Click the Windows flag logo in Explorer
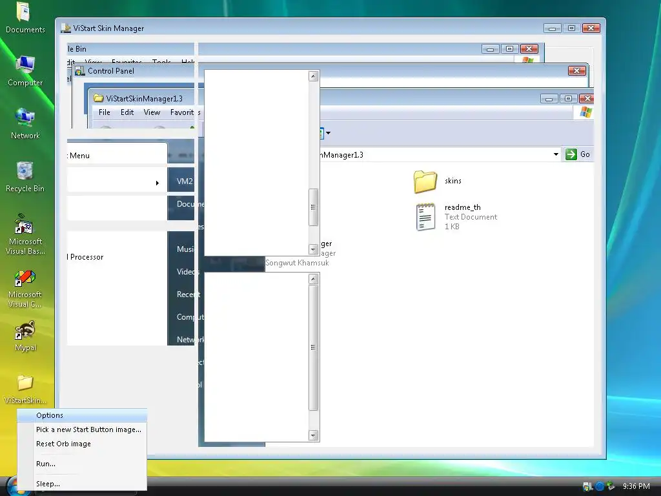The width and height of the screenshot is (661, 496). (x=585, y=112)
